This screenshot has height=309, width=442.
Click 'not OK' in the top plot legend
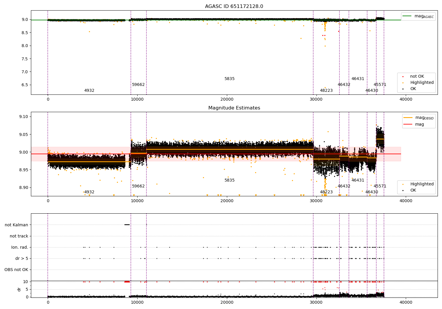pyautogui.click(x=417, y=77)
